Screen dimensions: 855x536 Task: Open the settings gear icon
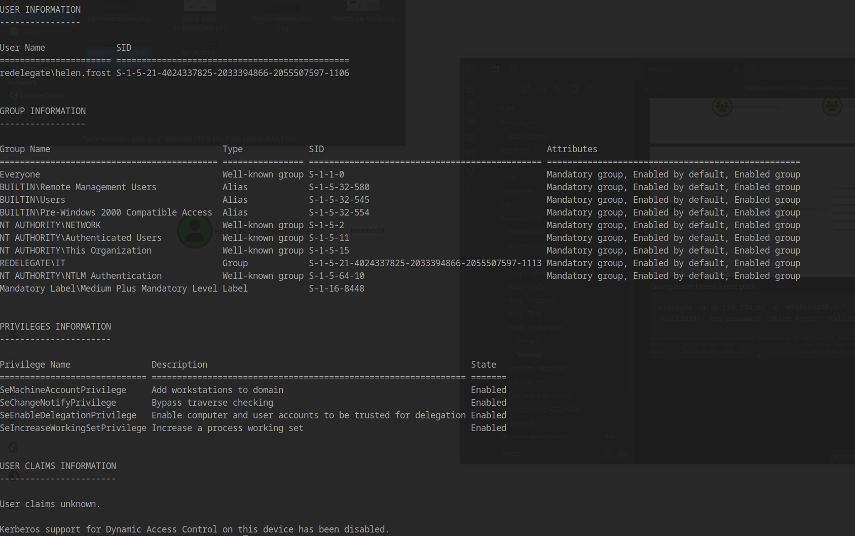[622, 454]
